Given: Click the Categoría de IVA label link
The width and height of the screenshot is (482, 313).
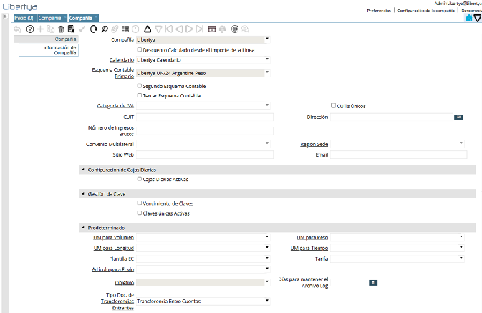Looking at the screenshot, I should (115, 105).
